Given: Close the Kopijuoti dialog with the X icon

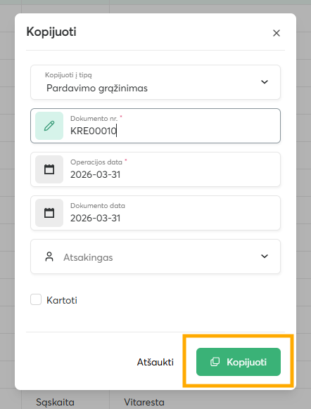Looking at the screenshot, I should (277, 33).
